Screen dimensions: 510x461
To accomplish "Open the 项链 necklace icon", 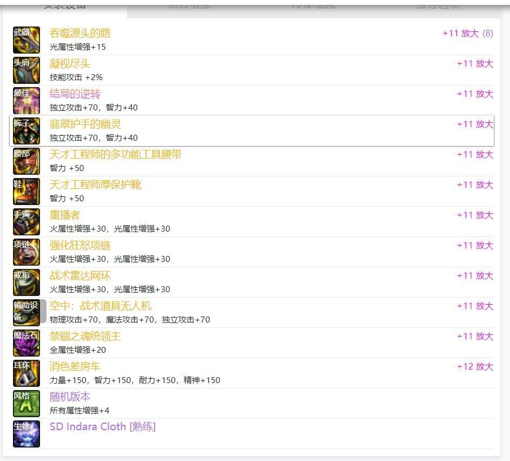I will 27,252.
